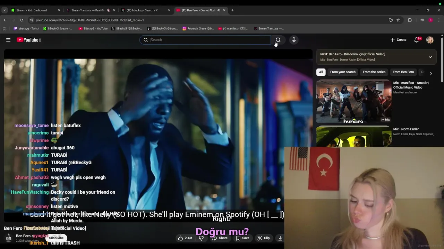The height and width of the screenshot is (249, 444).
Task: Open the YouTube notifications bell
Action: pos(417,40)
